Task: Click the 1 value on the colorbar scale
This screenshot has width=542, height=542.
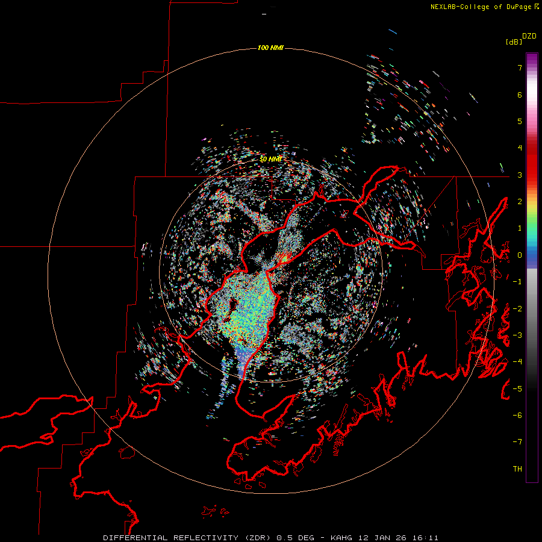Action: point(520,228)
